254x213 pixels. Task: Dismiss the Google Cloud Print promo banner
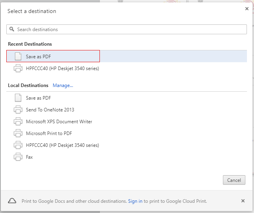click(243, 201)
